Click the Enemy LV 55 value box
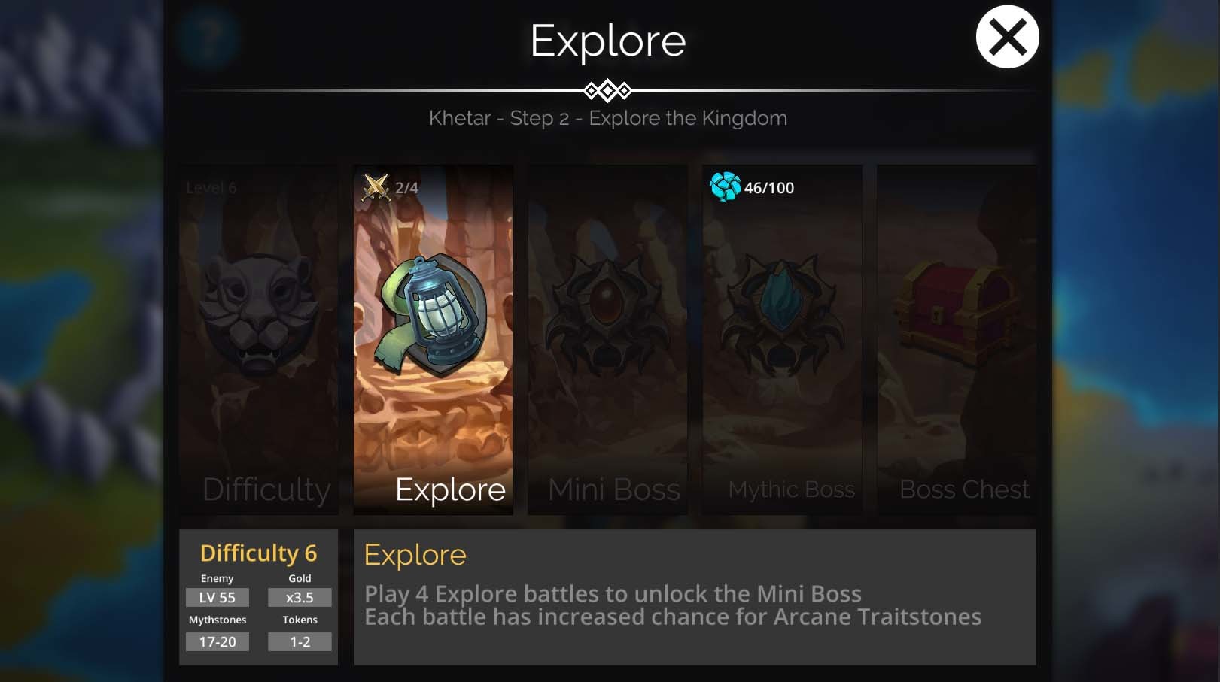The width and height of the screenshot is (1220, 682). (x=218, y=598)
